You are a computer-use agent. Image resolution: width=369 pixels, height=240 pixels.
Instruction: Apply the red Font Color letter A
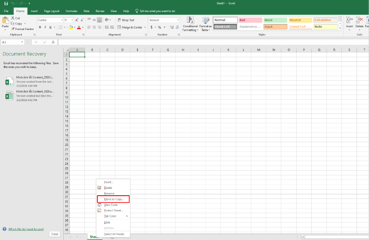pyautogui.click(x=79, y=27)
